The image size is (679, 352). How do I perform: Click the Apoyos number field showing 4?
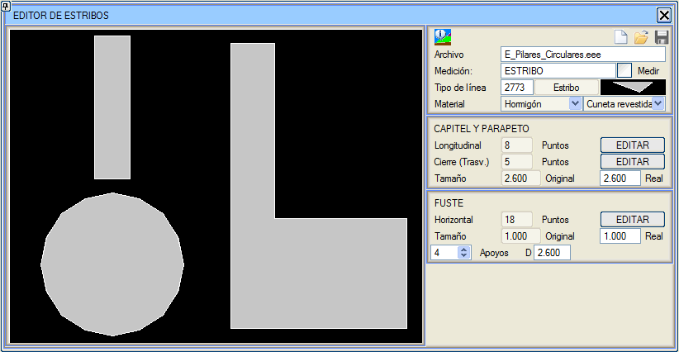coord(444,252)
